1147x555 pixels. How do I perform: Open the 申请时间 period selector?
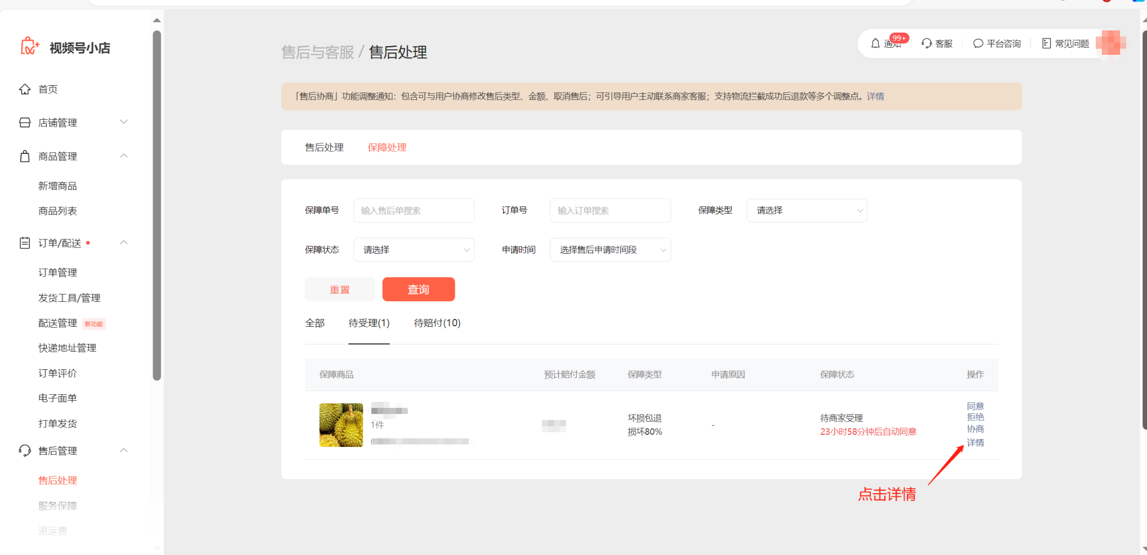point(610,250)
